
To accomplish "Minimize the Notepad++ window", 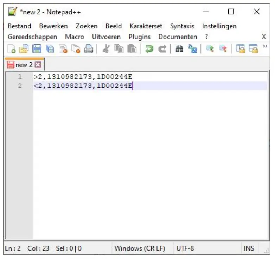I will point(206,12).
